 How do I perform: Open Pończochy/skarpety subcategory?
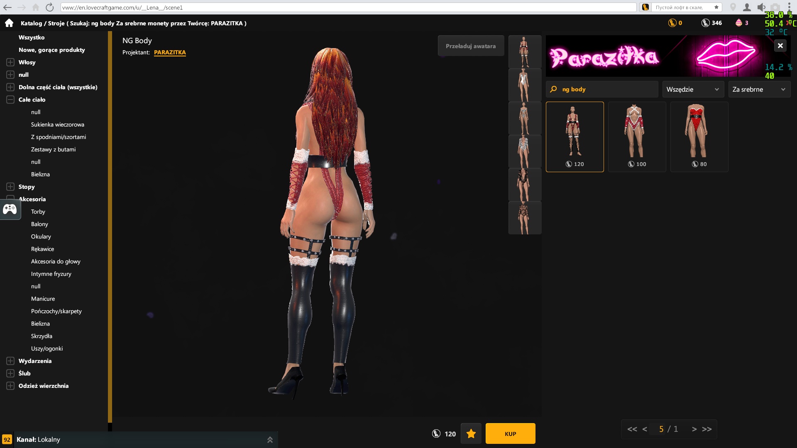[x=56, y=311]
